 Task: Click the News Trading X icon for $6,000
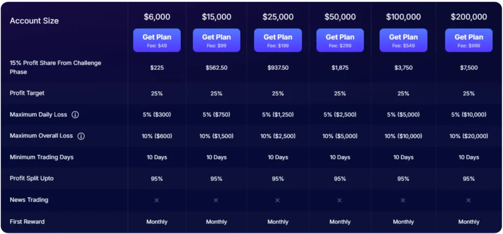(x=157, y=200)
